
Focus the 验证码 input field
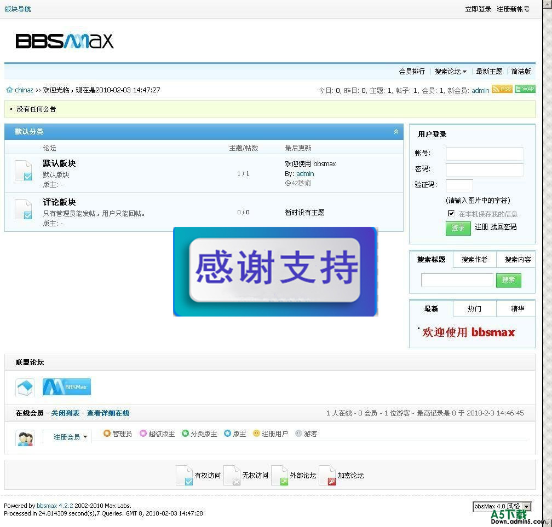459,185
